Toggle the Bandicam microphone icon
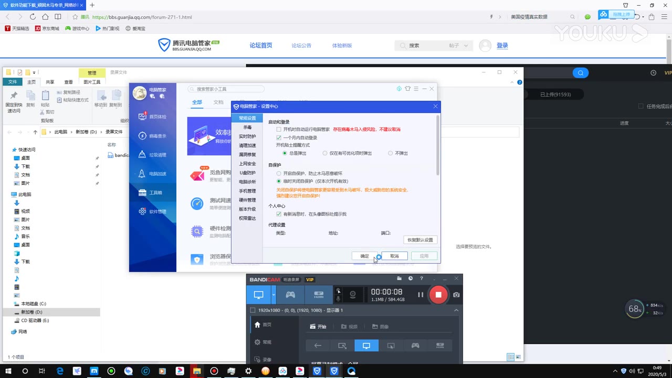Image resolution: width=672 pixels, height=378 pixels. click(x=339, y=299)
